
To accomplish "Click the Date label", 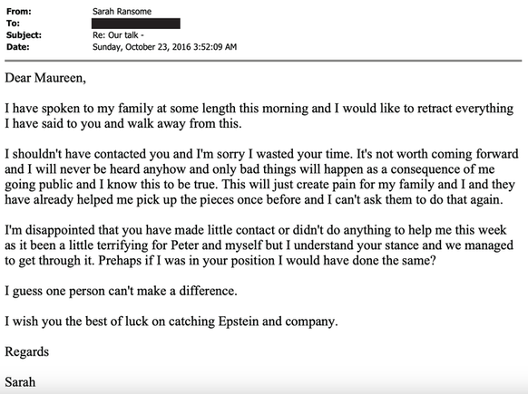I will 18,47.
